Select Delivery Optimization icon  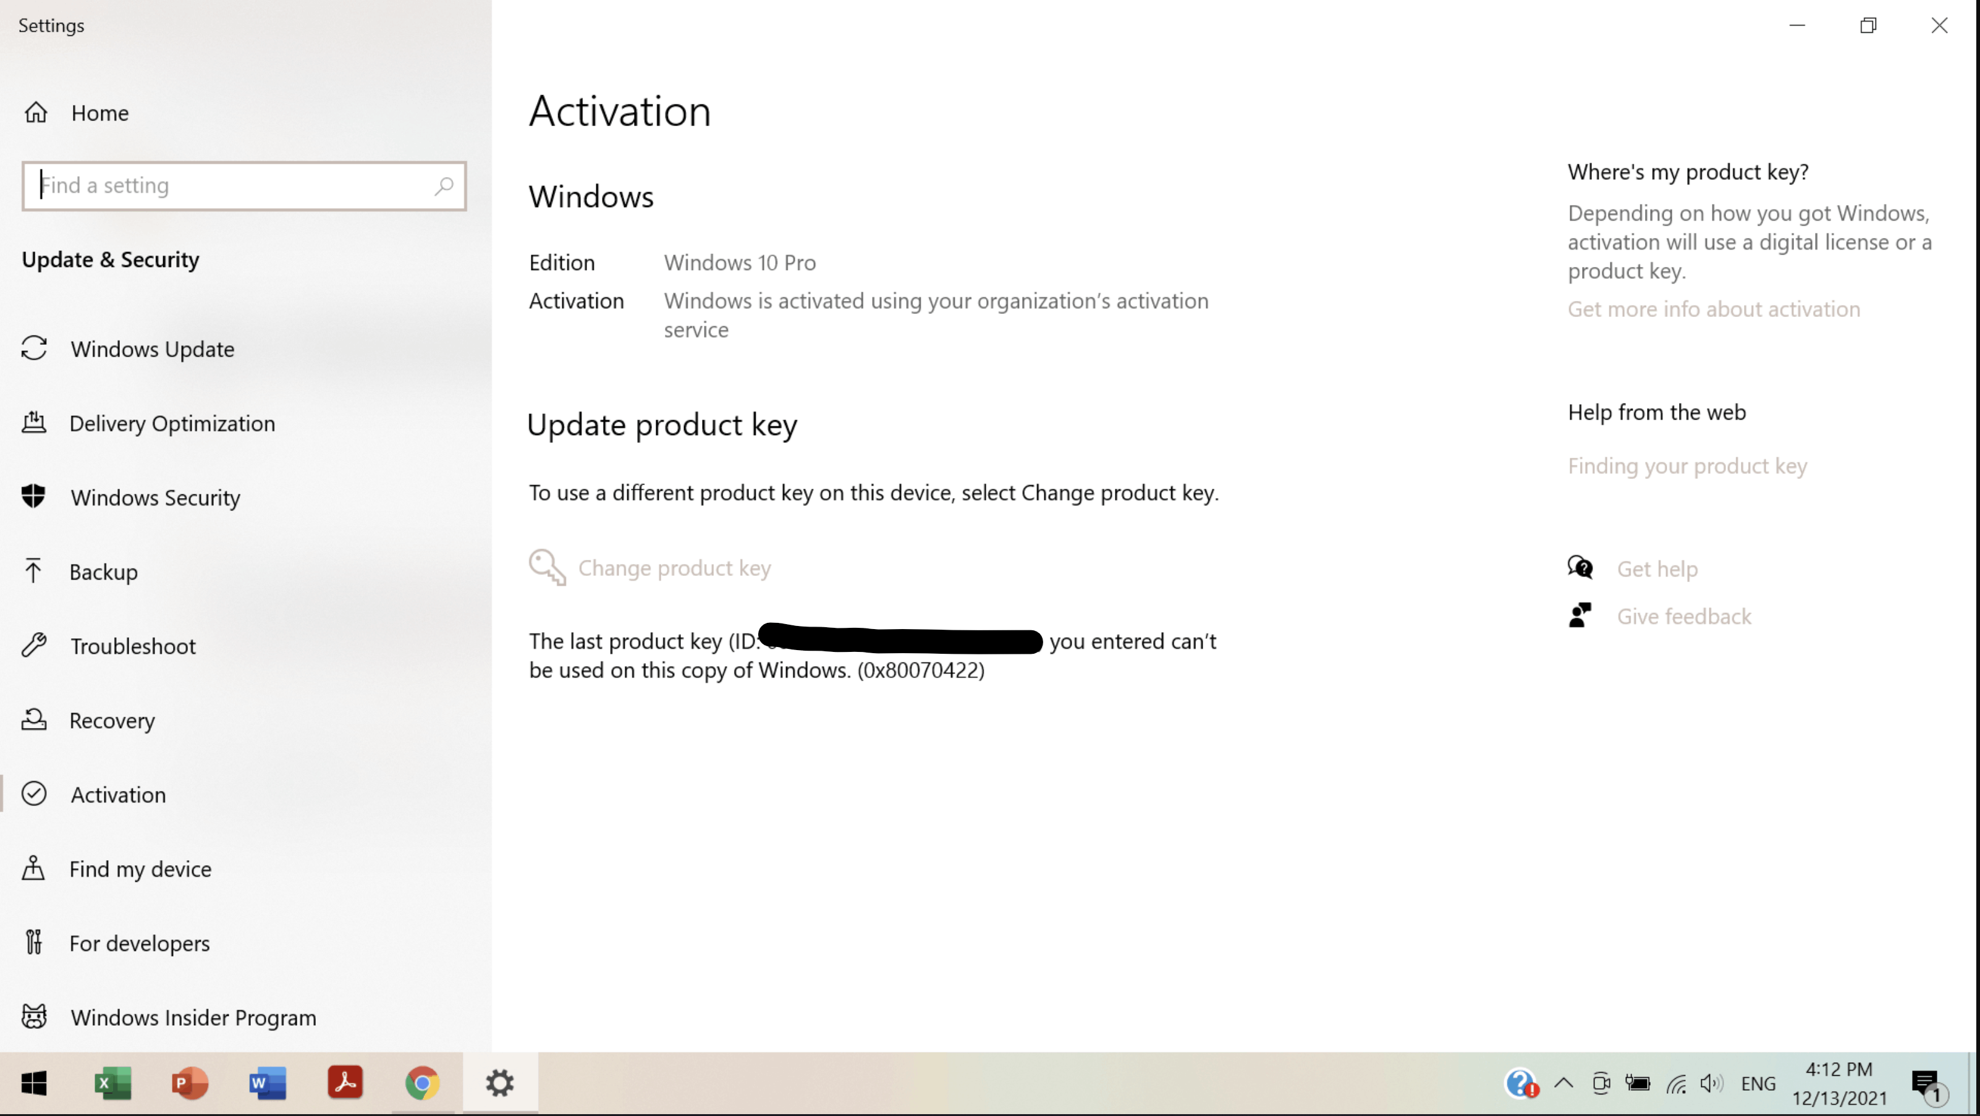pos(34,423)
